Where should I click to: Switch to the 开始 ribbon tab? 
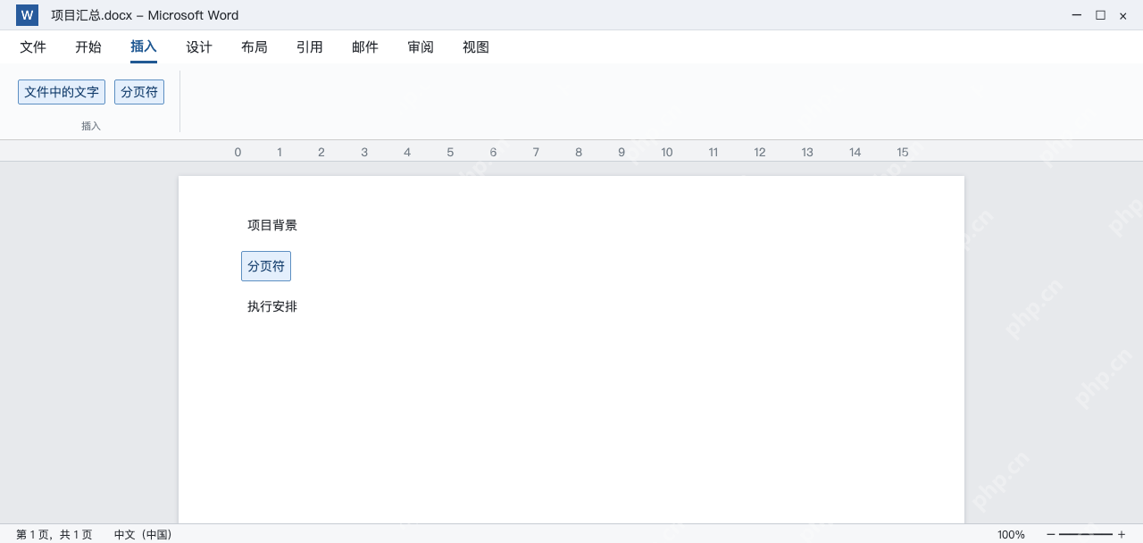88,47
